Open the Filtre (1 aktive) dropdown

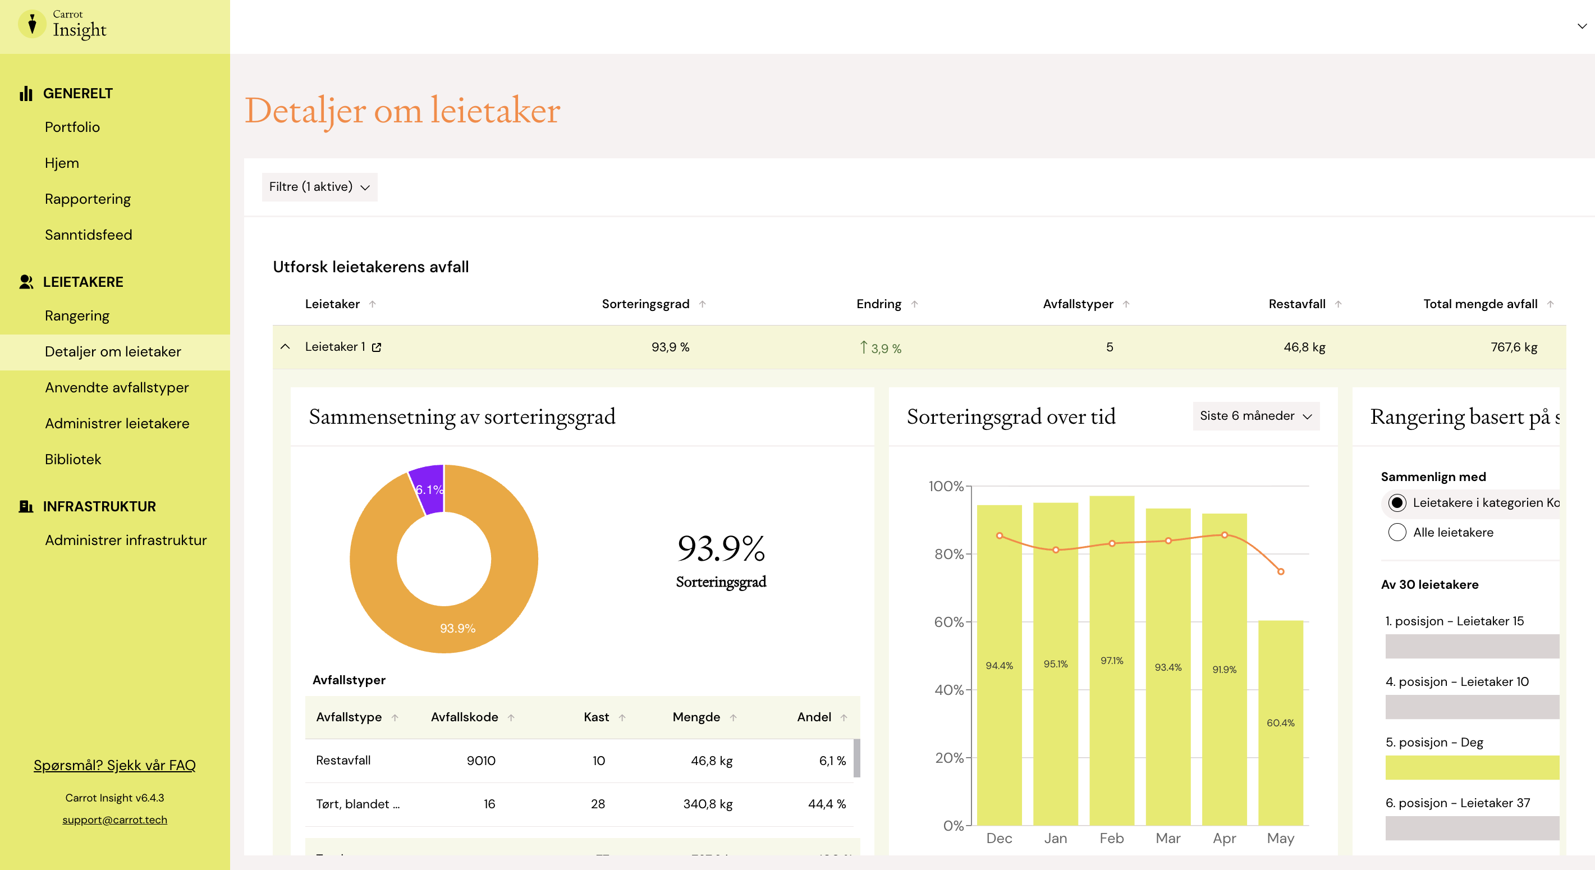319,187
